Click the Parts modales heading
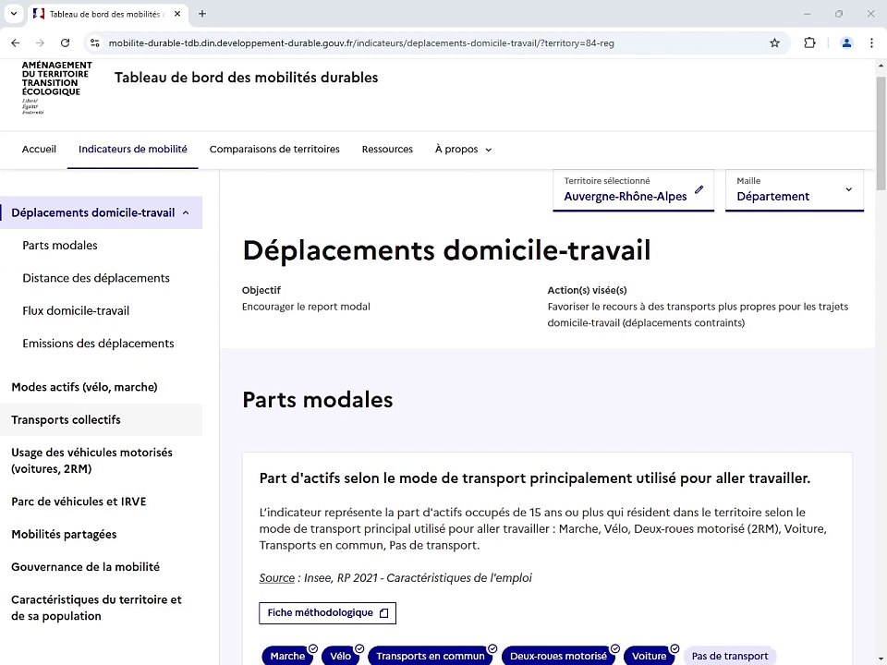The width and height of the screenshot is (887, 665). (317, 400)
